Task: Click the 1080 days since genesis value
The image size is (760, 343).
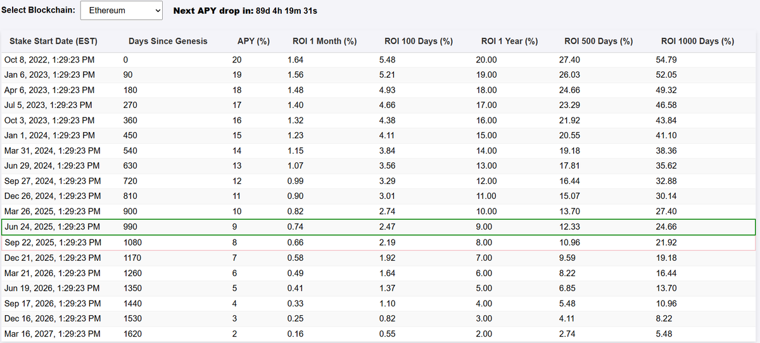Action: pos(133,243)
